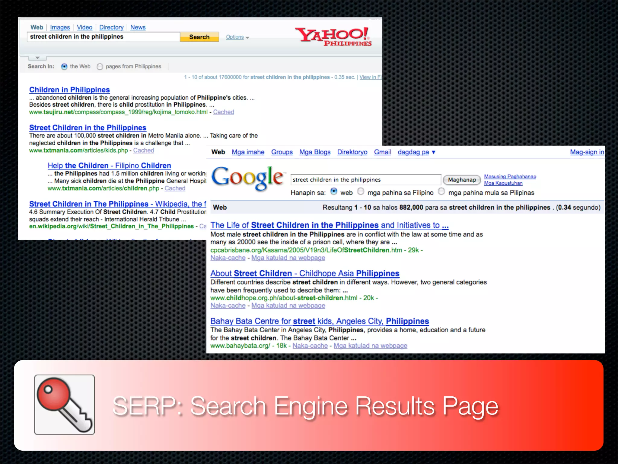Open Cached link for children.php result

click(x=175, y=188)
